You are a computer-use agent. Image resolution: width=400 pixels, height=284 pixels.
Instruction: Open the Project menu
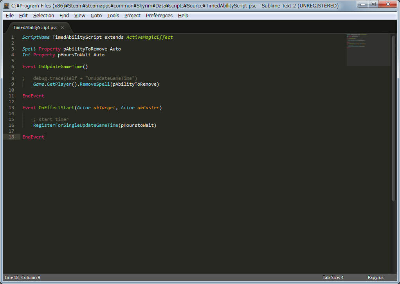pyautogui.click(x=132, y=16)
